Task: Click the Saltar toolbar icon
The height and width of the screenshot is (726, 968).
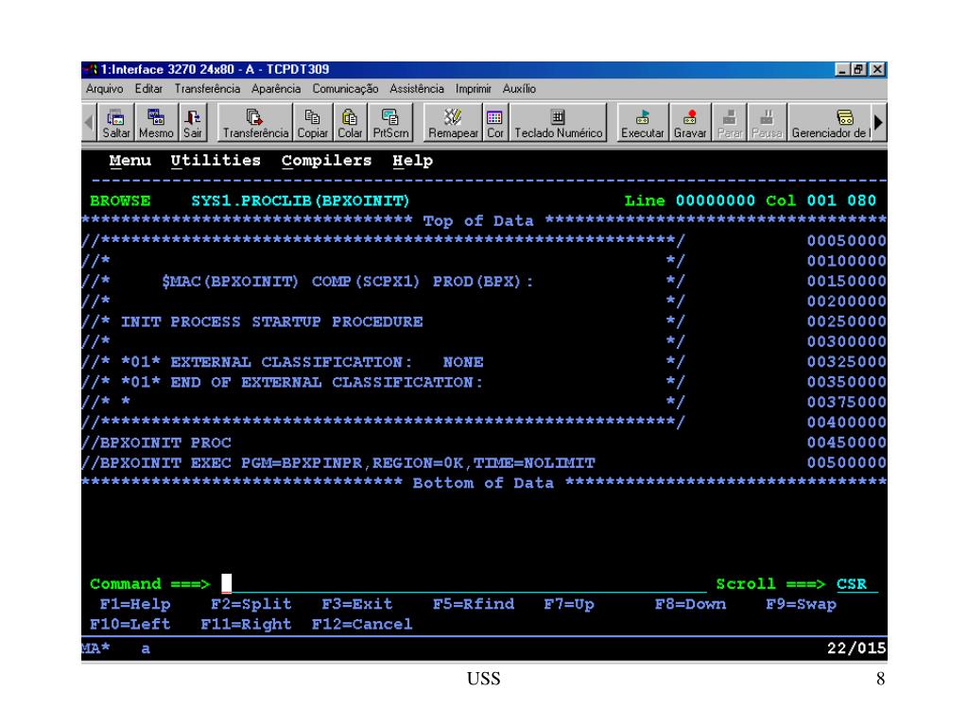Action: tap(116, 123)
